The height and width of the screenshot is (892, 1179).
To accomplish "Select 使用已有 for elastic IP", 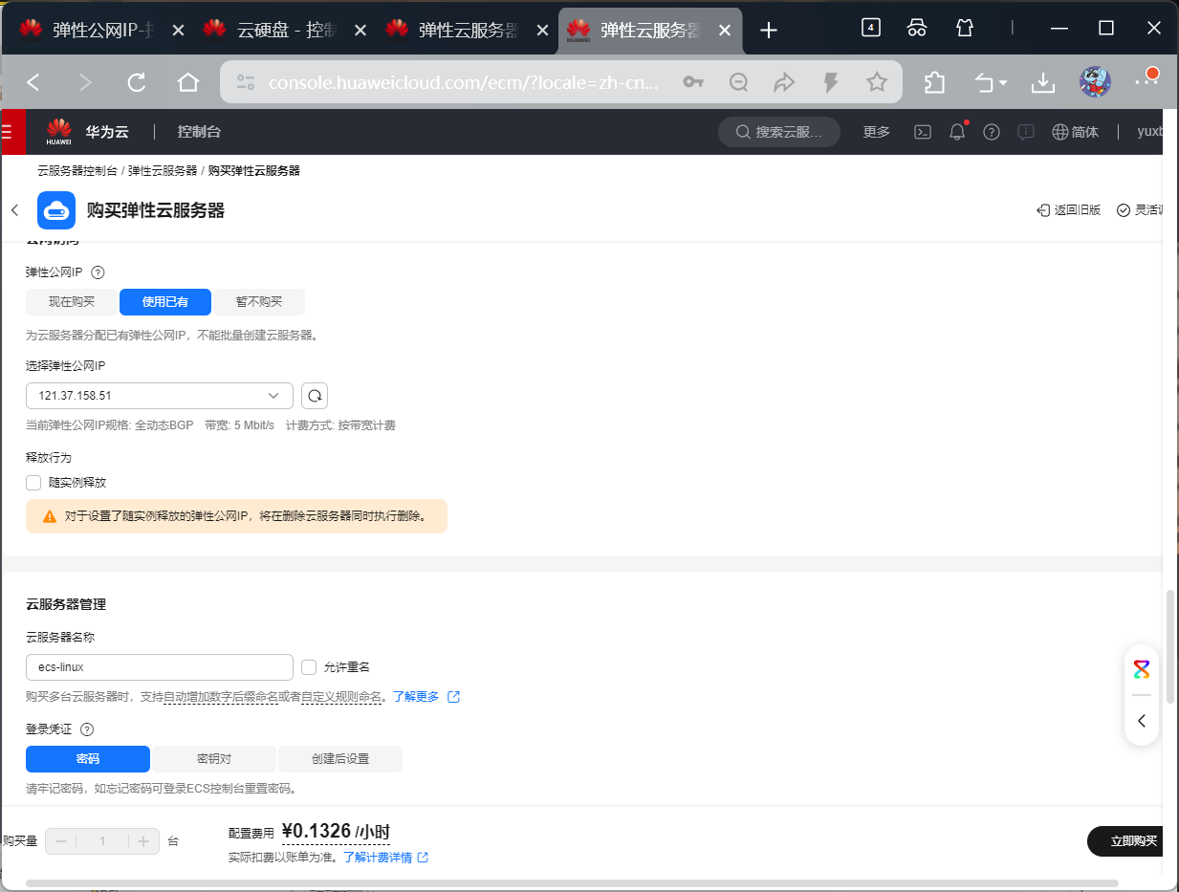I will click(x=165, y=302).
